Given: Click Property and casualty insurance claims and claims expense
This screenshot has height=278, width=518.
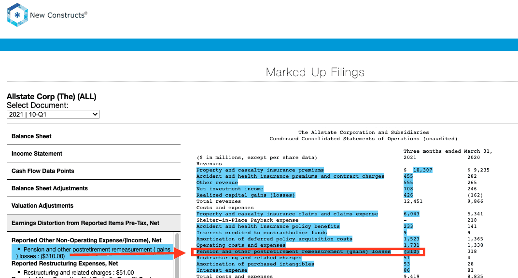Looking at the screenshot, I should (287, 214).
